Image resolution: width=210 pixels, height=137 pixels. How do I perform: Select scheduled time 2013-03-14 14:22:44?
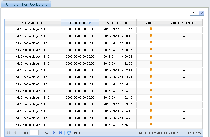click(x=118, y=70)
